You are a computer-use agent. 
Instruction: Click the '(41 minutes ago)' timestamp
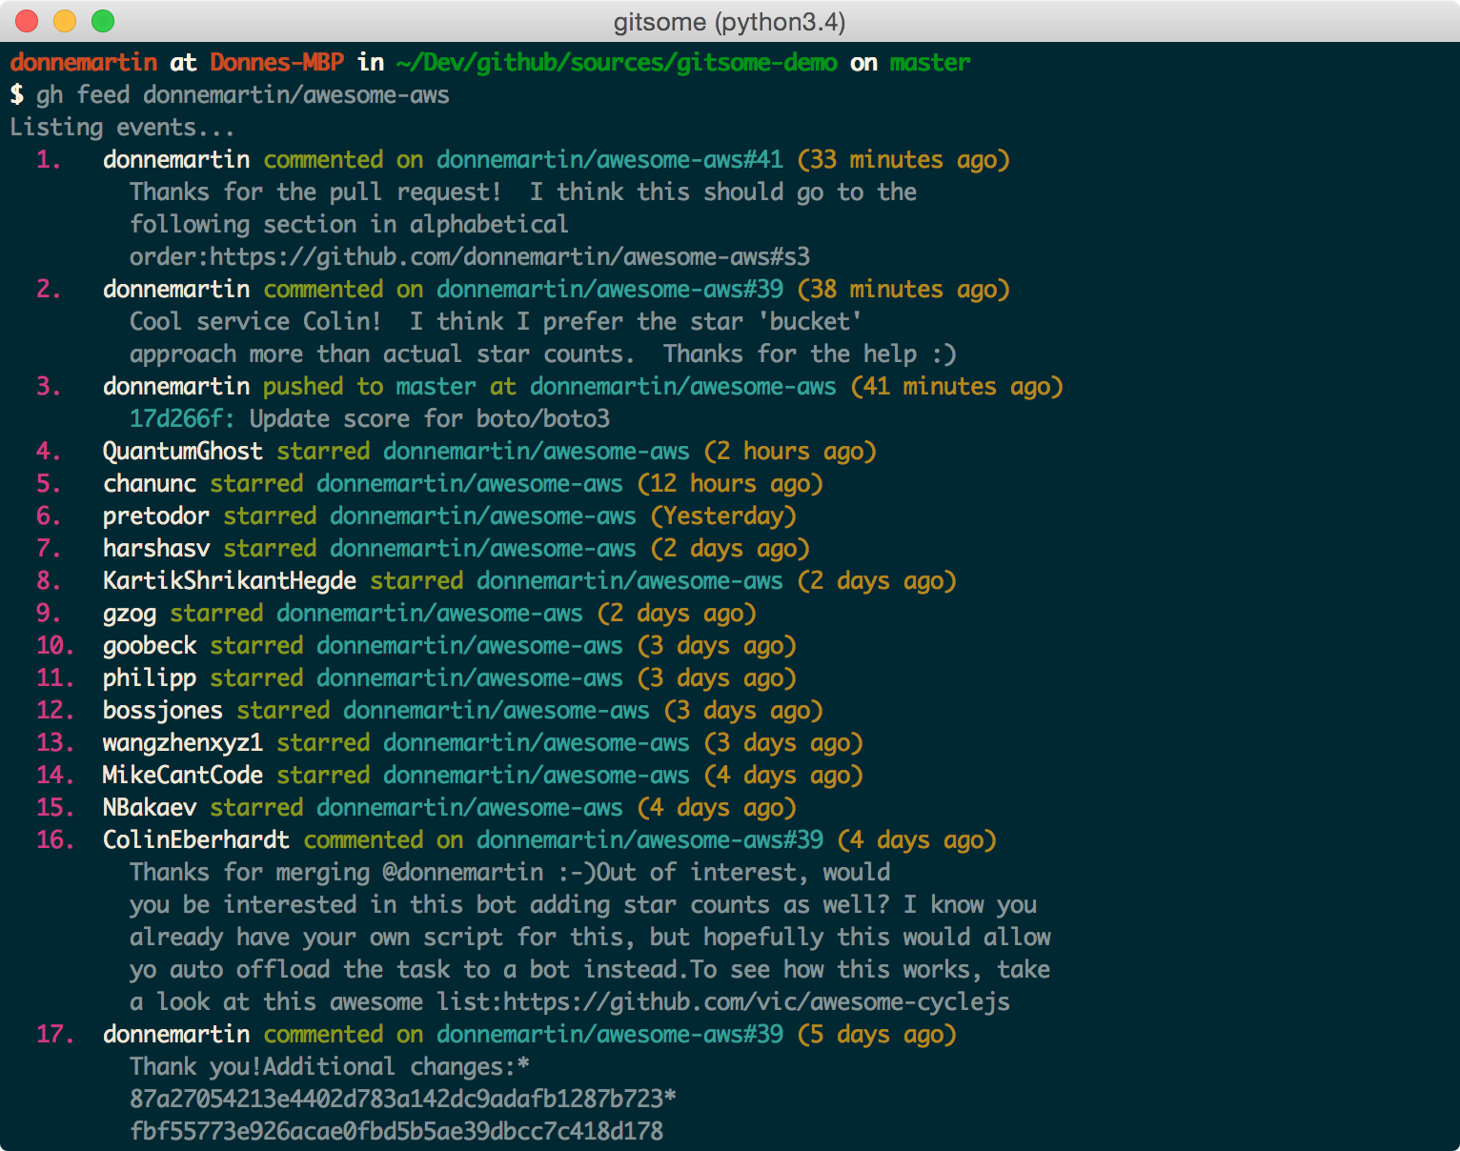tap(957, 387)
